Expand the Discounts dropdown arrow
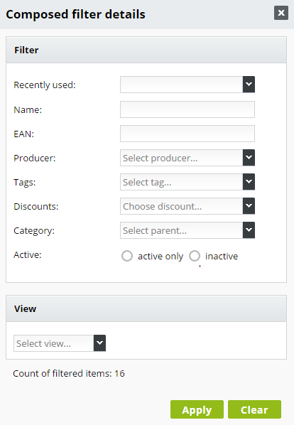Image resolution: width=294 pixels, height=425 pixels. [x=249, y=206]
